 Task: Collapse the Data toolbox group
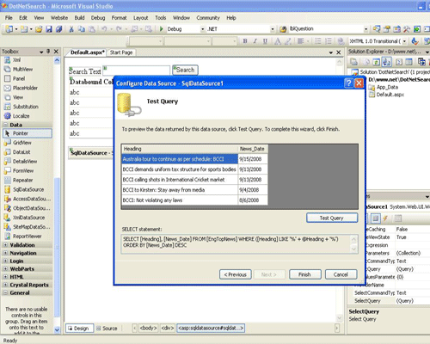5,125
